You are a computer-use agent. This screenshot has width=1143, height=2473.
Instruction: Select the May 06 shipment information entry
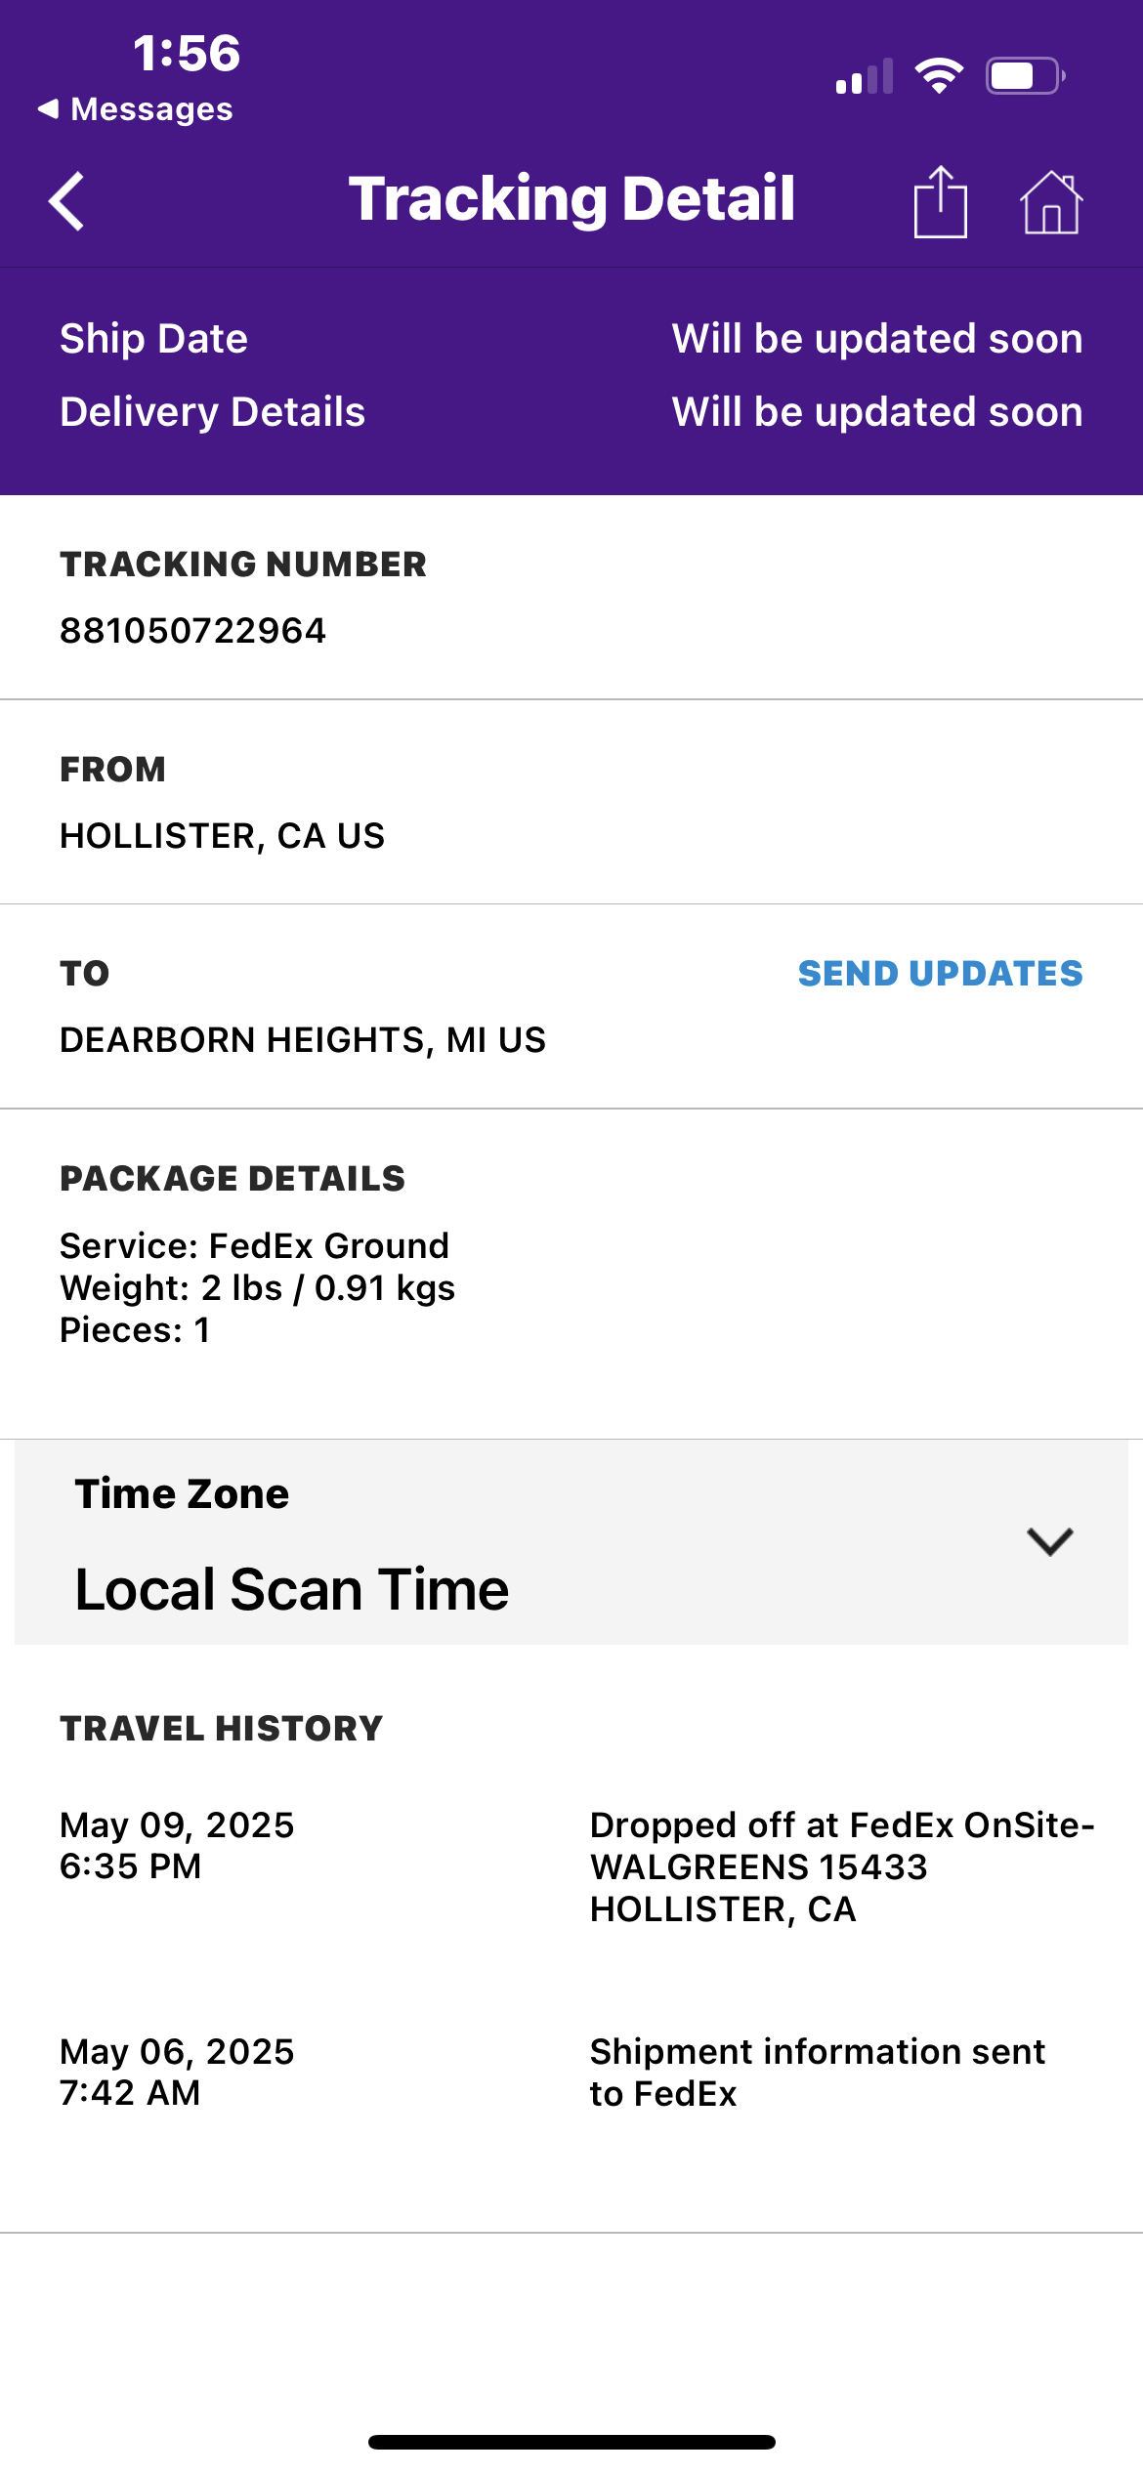click(x=571, y=2072)
